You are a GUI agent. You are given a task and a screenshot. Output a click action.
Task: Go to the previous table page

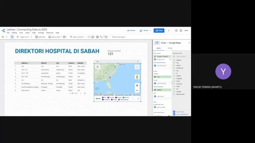point(80,93)
